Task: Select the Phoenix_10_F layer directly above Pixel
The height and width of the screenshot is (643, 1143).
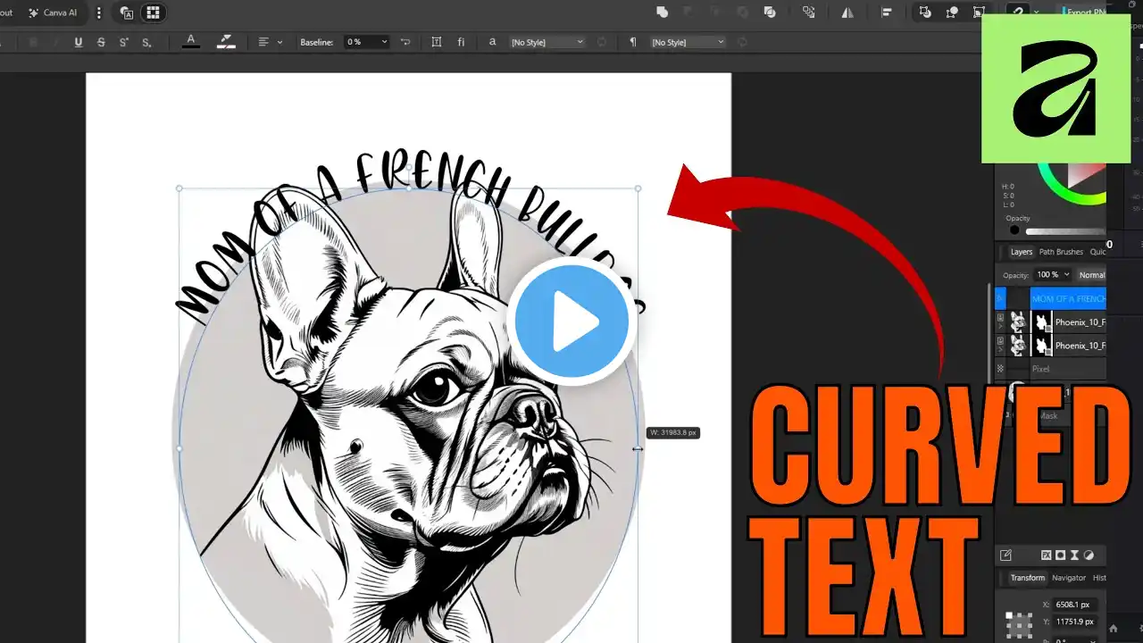Action: (1051, 346)
